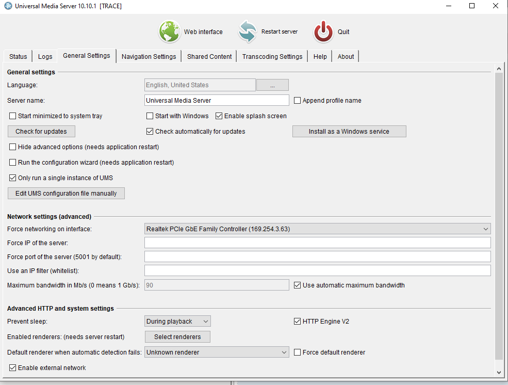
Task: Open the Help tab
Action: point(320,56)
